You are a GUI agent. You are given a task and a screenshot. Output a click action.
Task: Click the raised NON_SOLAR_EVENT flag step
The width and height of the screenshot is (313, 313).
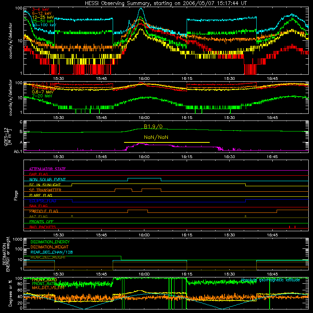click(x=144, y=178)
